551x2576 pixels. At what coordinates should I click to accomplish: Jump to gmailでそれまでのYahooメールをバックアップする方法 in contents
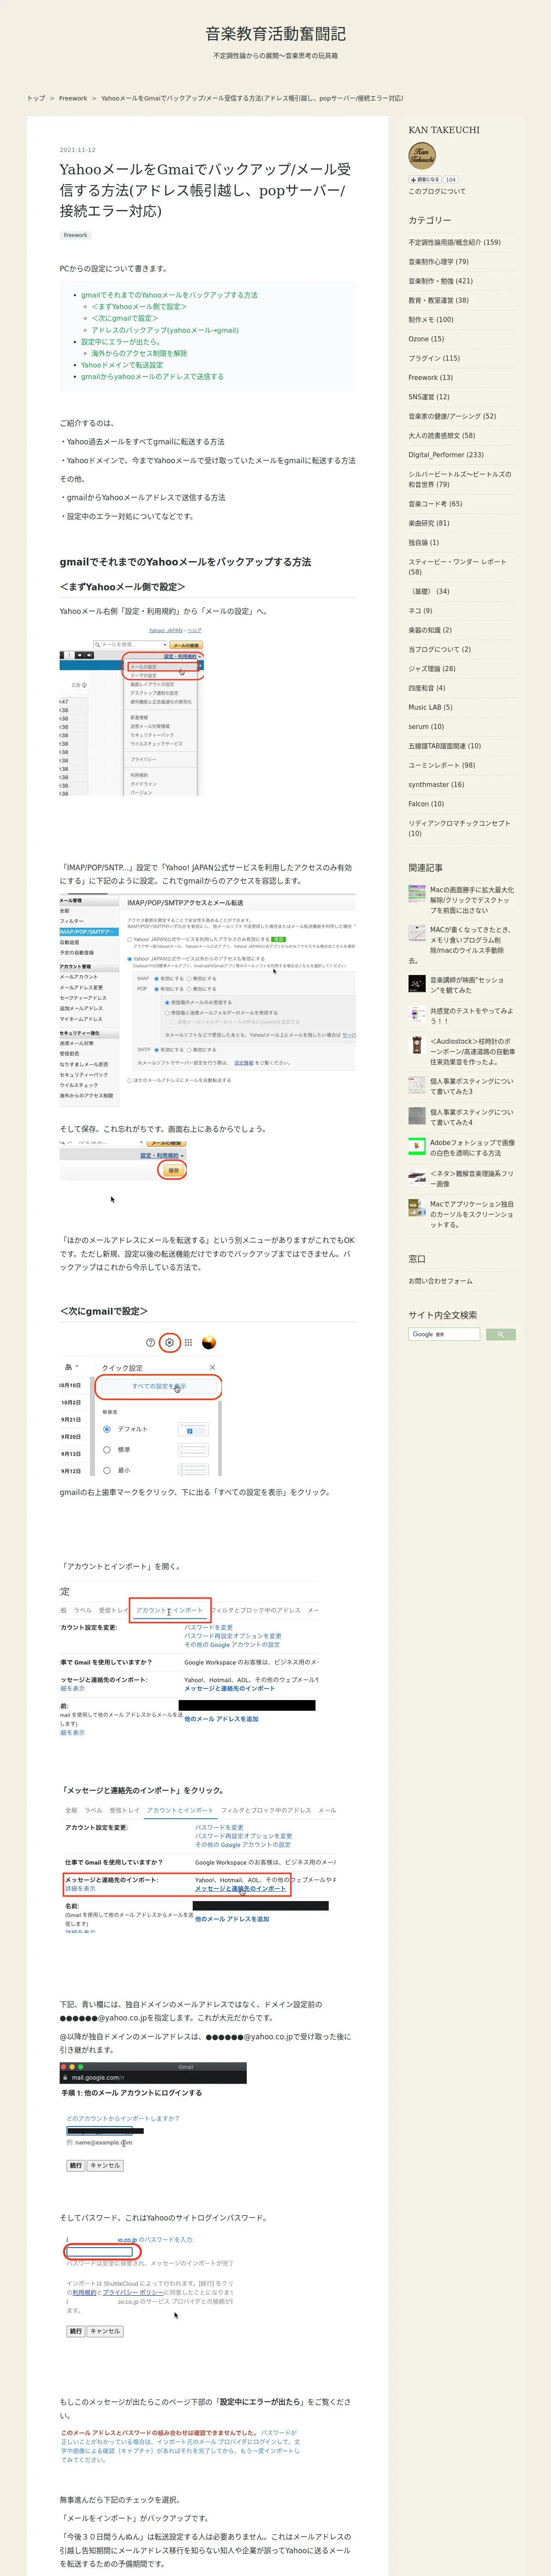tap(169, 295)
